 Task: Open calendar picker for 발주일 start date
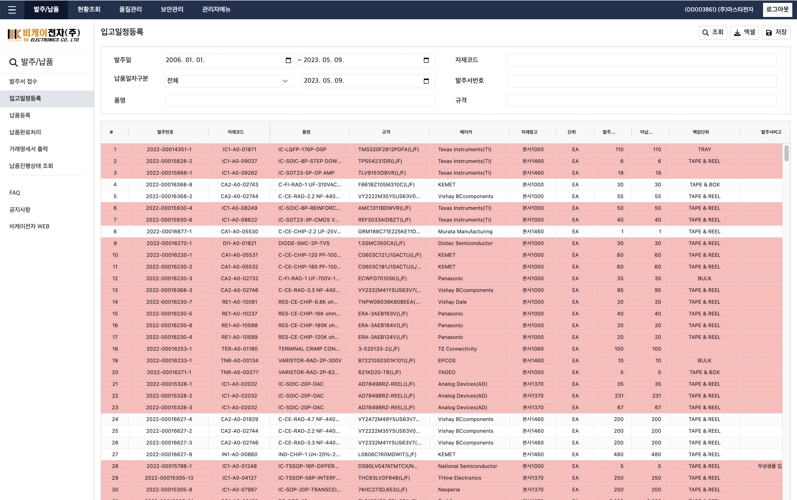pyautogui.click(x=288, y=60)
